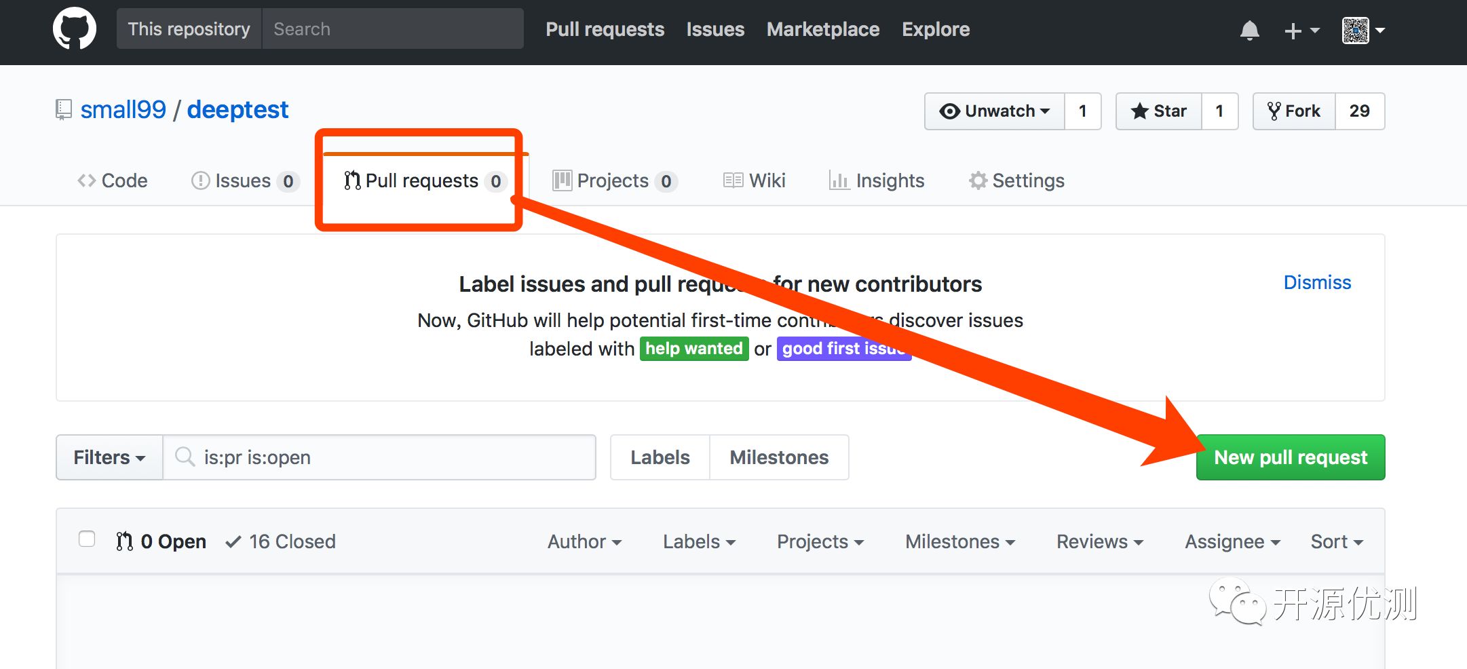Viewport: 1467px width, 669px height.
Task: Expand the Assignee filter dropdown
Action: [1233, 541]
